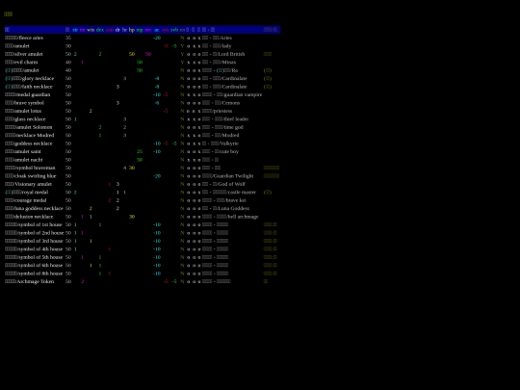The image size is (520, 390).
Task: Click the "dex" column header
Action: [x=100, y=30]
